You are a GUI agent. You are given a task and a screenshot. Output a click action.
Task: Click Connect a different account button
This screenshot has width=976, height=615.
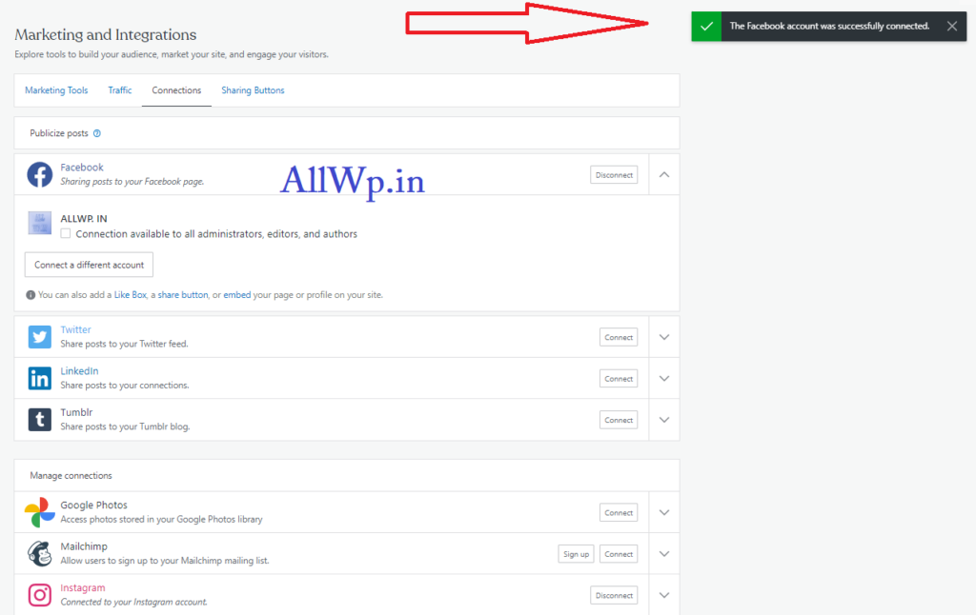click(89, 265)
